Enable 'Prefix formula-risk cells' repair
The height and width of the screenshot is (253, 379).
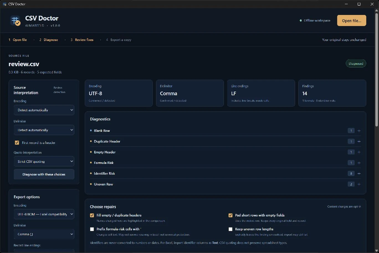pos(92,229)
